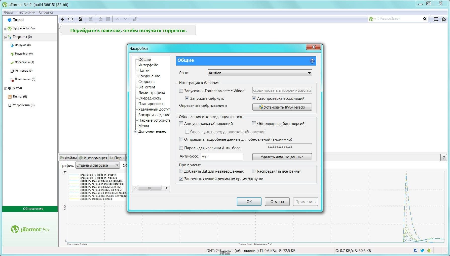Check Распределять все файлы checkbox

coord(254,171)
